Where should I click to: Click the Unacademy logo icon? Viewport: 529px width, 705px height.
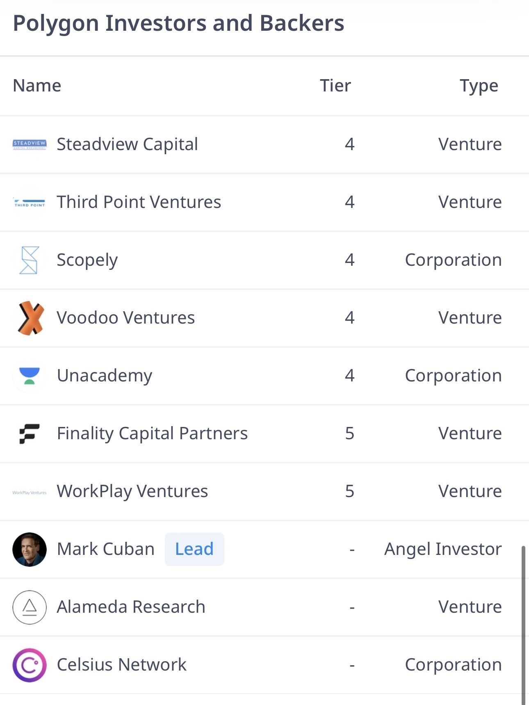(30, 376)
